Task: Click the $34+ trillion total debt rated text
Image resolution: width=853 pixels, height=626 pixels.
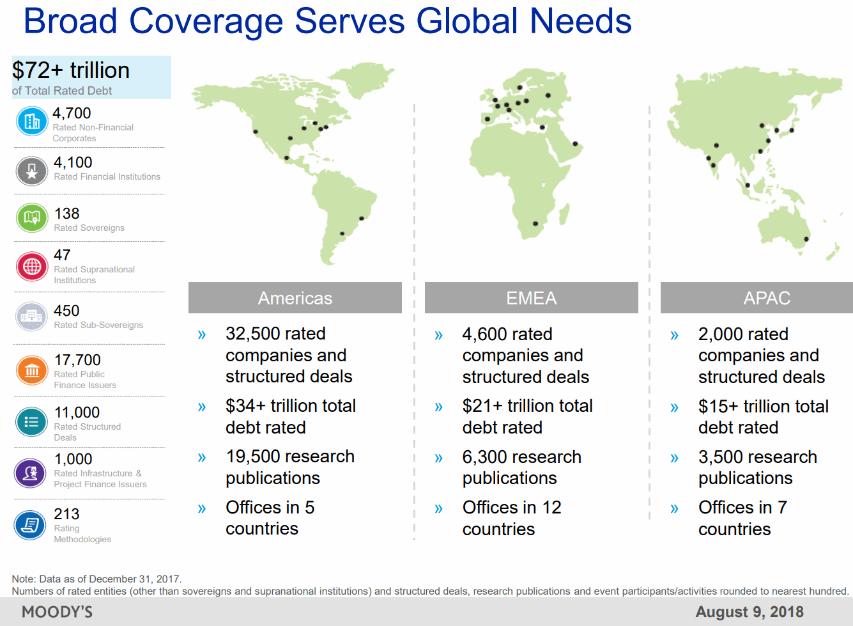Action: coord(291,416)
